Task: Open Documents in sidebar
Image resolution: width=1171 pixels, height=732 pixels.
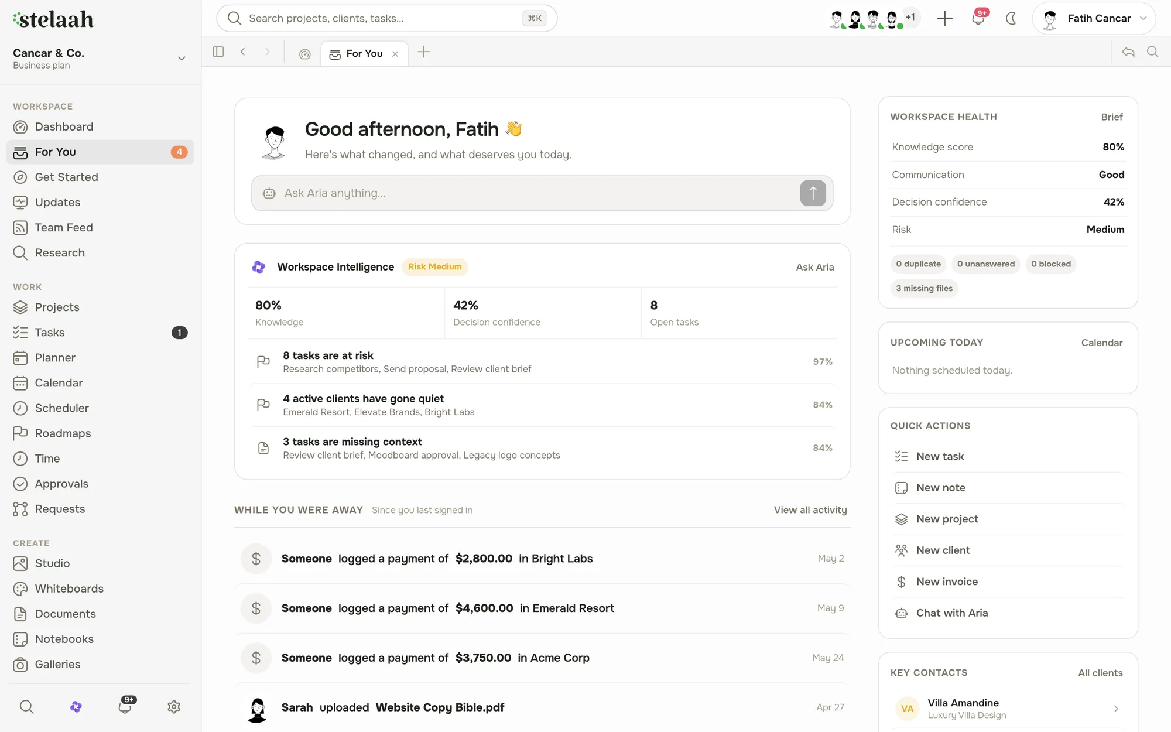Action: click(x=100, y=614)
